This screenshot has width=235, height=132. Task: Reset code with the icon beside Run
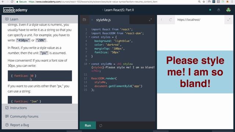(101, 125)
